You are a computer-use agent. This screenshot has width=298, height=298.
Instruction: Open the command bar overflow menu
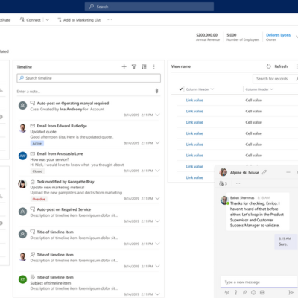click(x=110, y=20)
